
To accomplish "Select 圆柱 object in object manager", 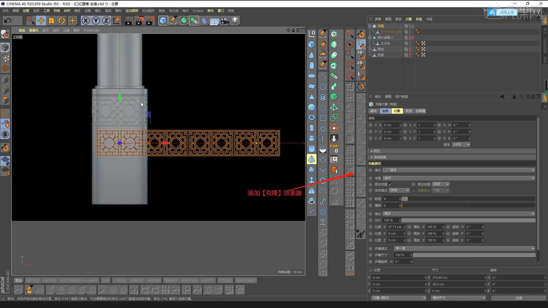I will coord(381,49).
